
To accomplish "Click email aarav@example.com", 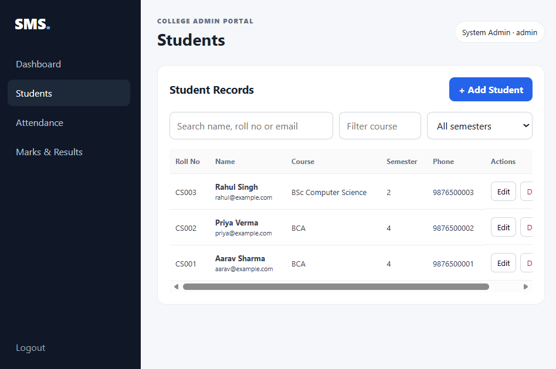I will click(244, 269).
